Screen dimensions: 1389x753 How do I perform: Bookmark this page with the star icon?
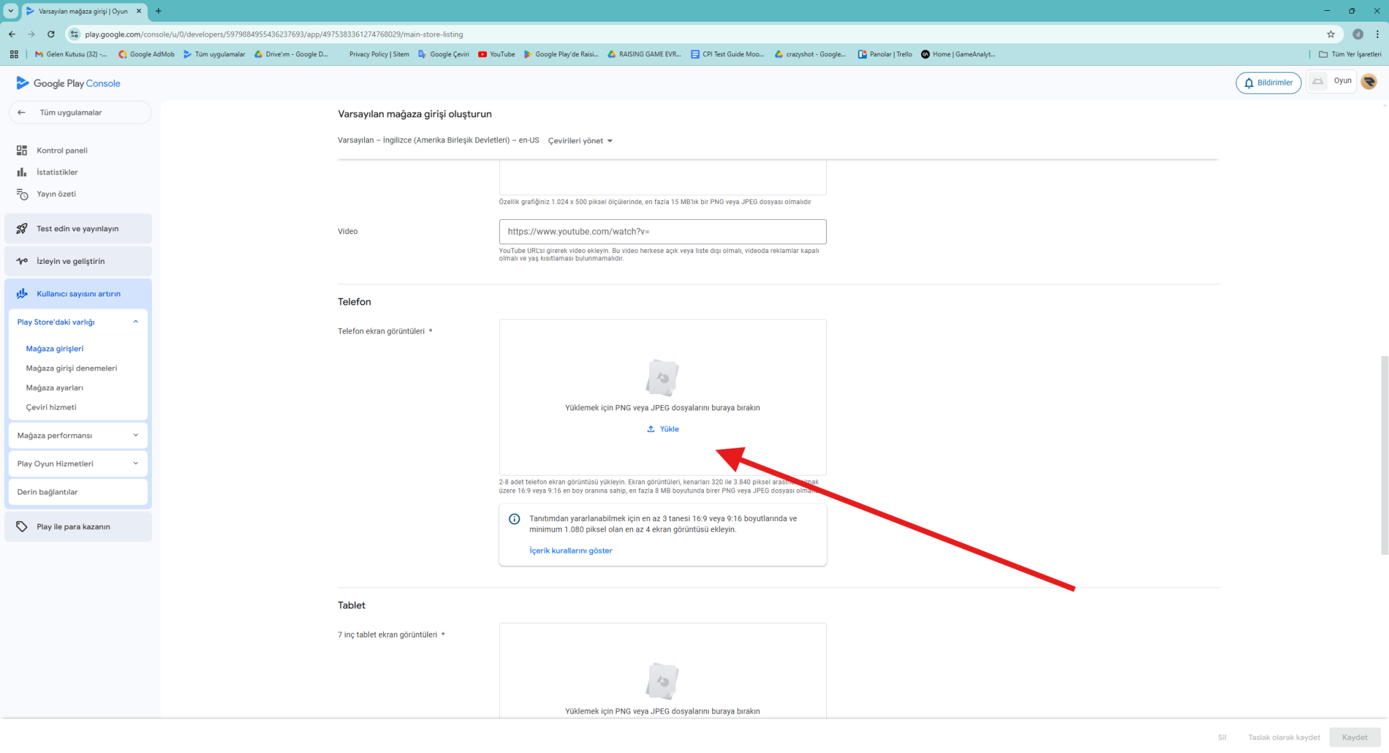coord(1331,34)
